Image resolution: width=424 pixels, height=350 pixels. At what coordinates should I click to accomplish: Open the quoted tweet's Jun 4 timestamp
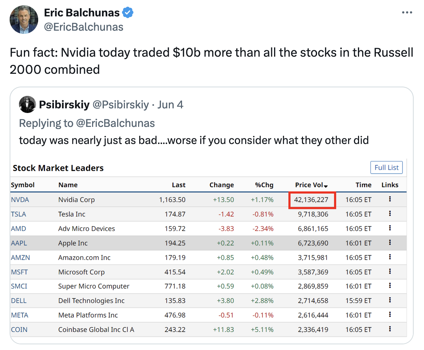[x=170, y=105]
